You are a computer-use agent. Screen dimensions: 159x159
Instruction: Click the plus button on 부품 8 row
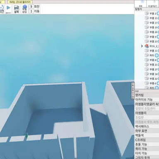coord(158,60)
